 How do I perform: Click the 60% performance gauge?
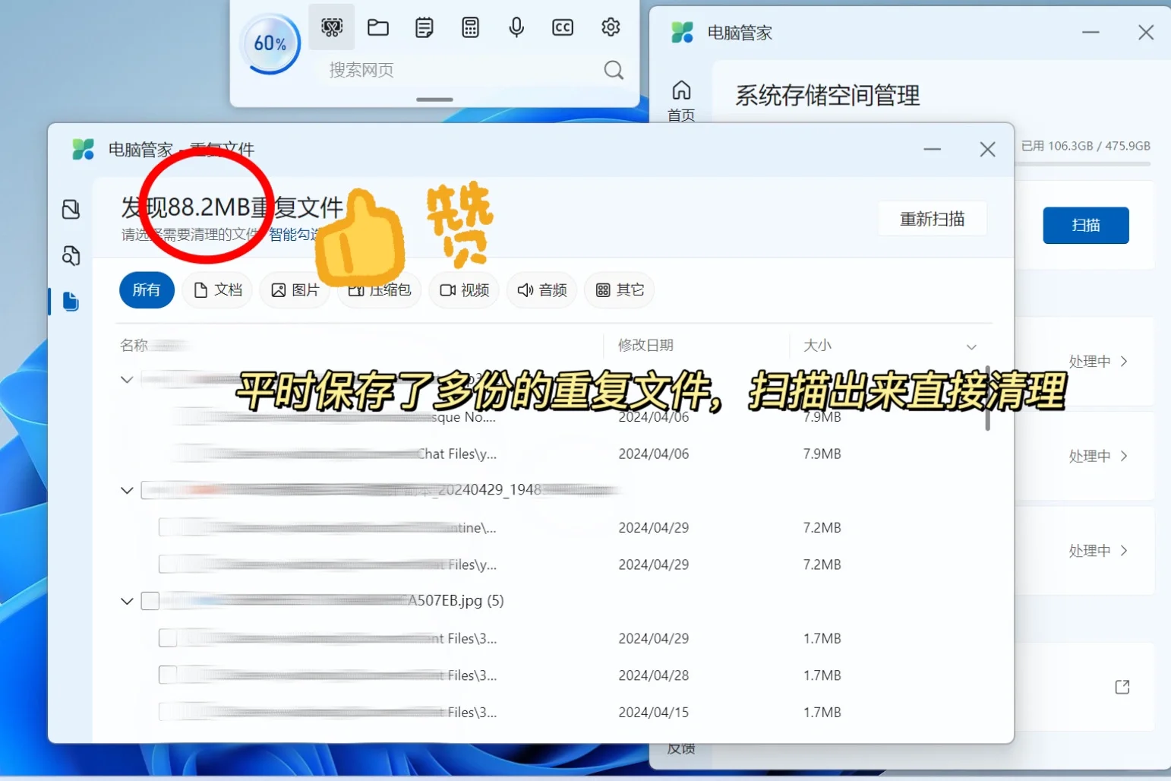click(x=270, y=43)
